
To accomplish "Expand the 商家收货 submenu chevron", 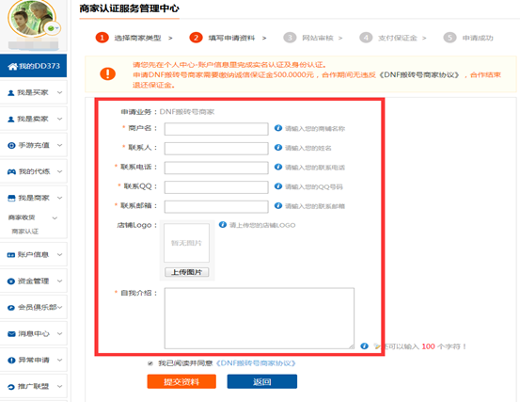I will click(55, 218).
